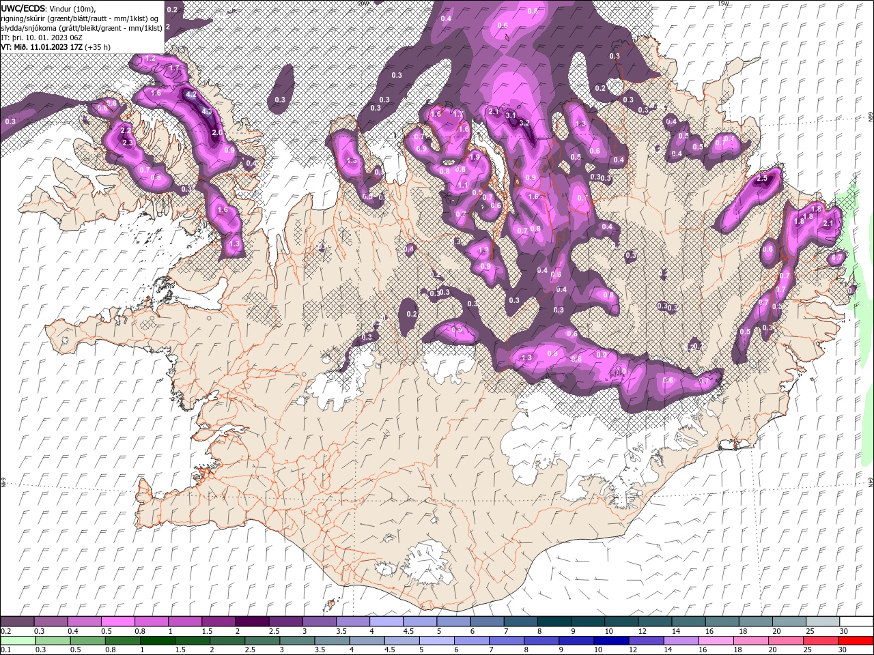Click the '3.1' precipitation value on the map
Screen dimensions: 874x655
511,115
